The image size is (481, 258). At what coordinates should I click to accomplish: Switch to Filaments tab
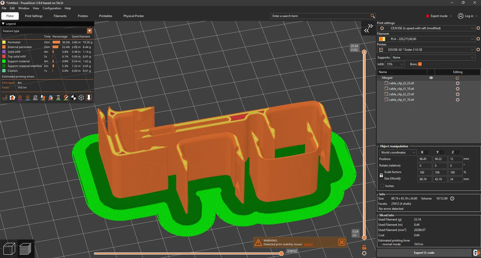60,16
